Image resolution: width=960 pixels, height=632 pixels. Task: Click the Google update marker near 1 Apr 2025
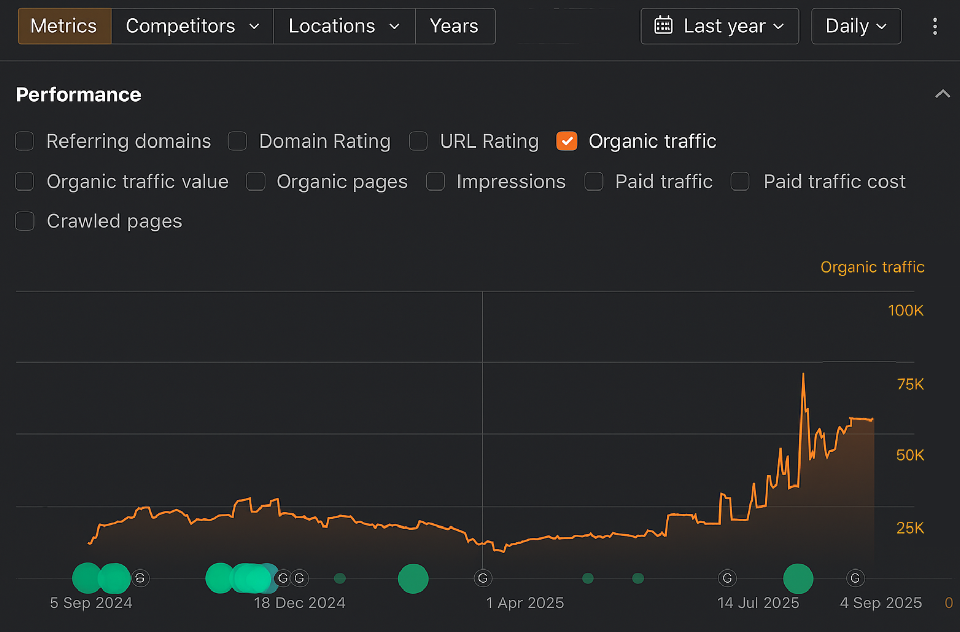point(483,578)
